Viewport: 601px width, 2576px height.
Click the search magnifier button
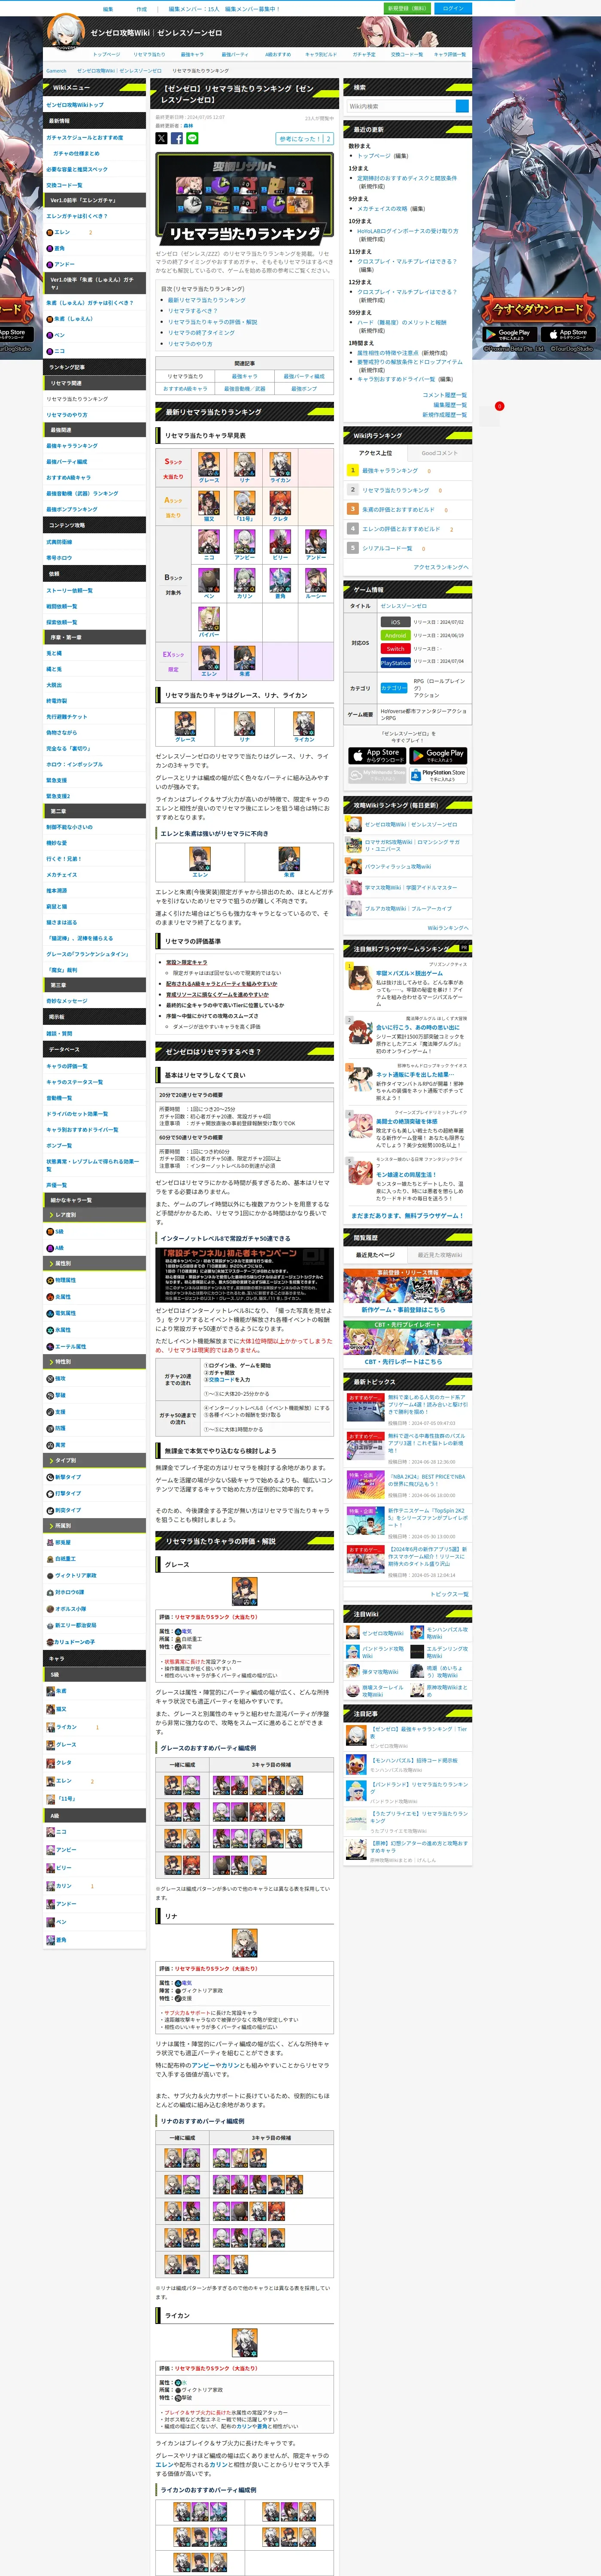click(462, 106)
